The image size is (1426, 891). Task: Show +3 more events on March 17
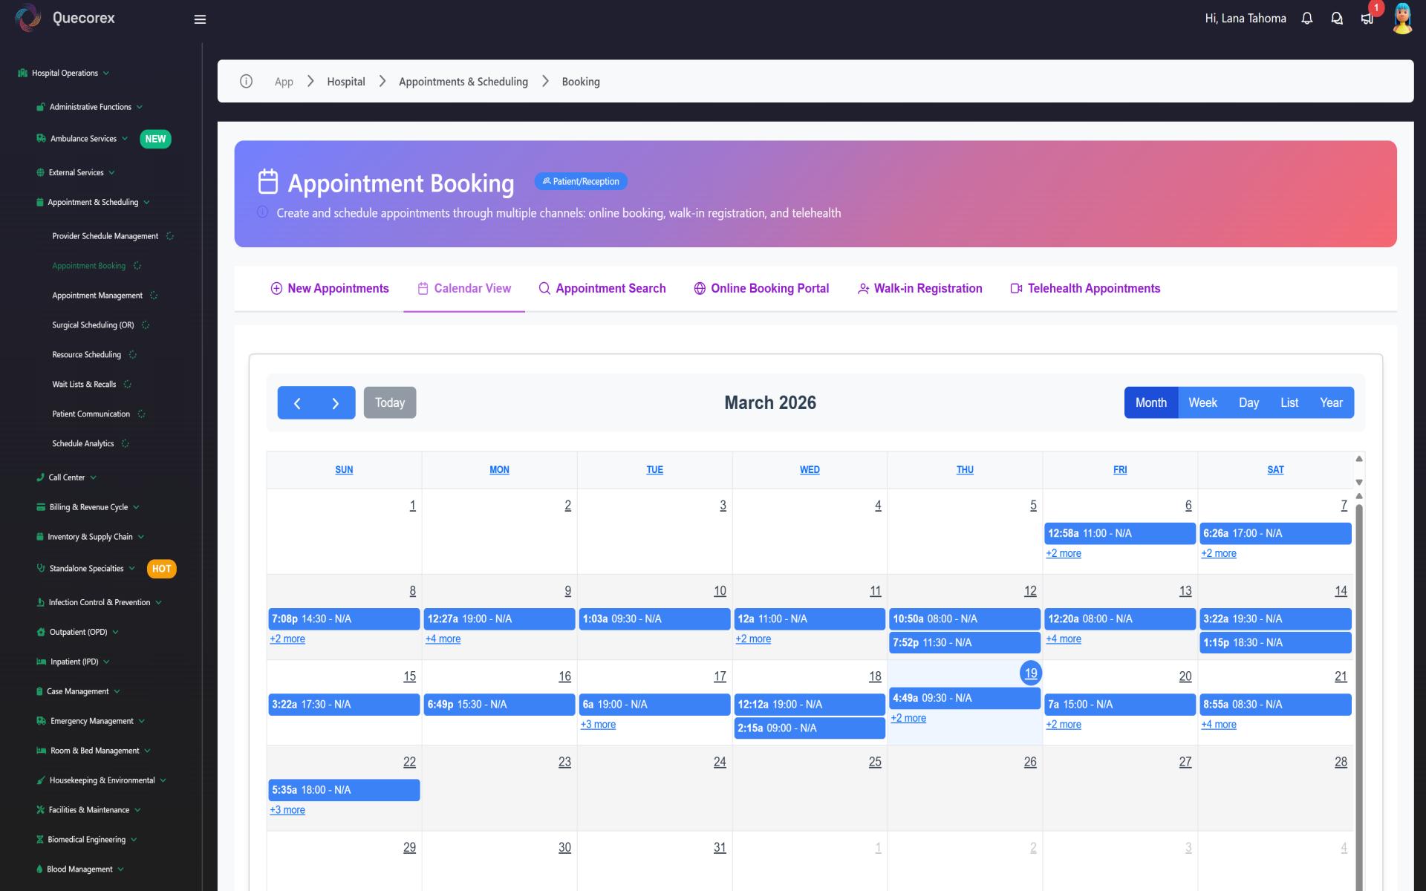tap(598, 724)
